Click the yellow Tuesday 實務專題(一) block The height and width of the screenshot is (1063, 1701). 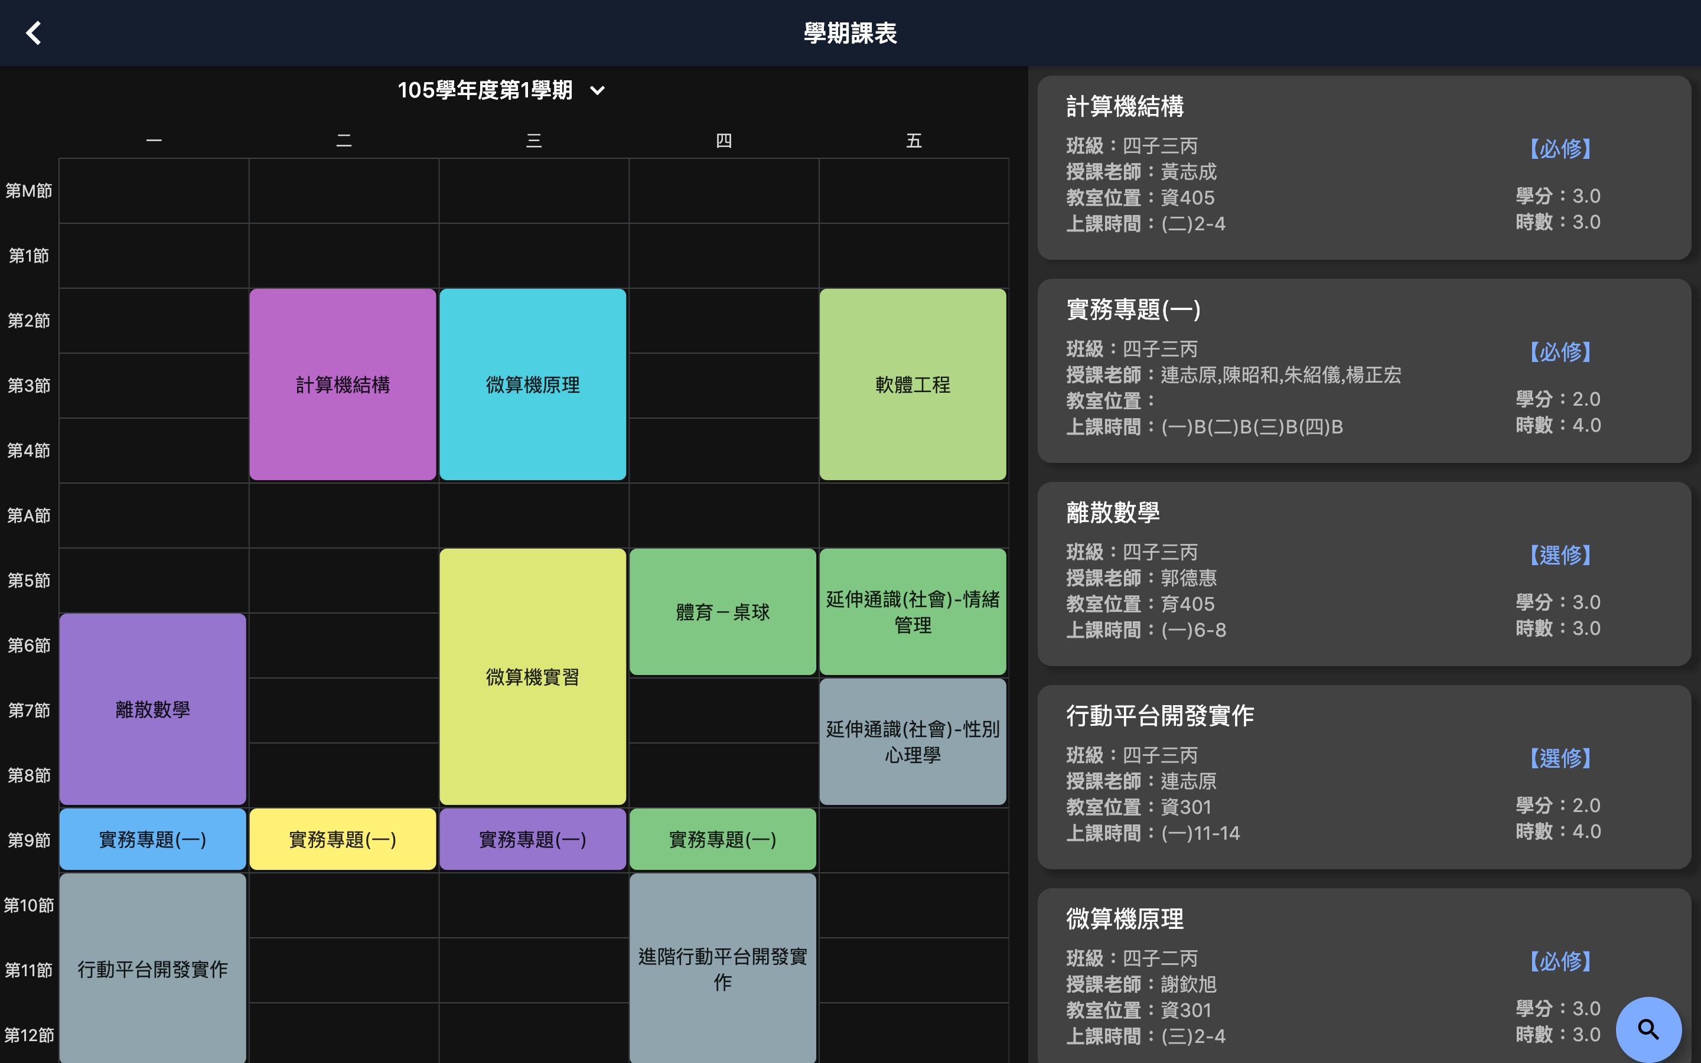pyautogui.click(x=343, y=839)
